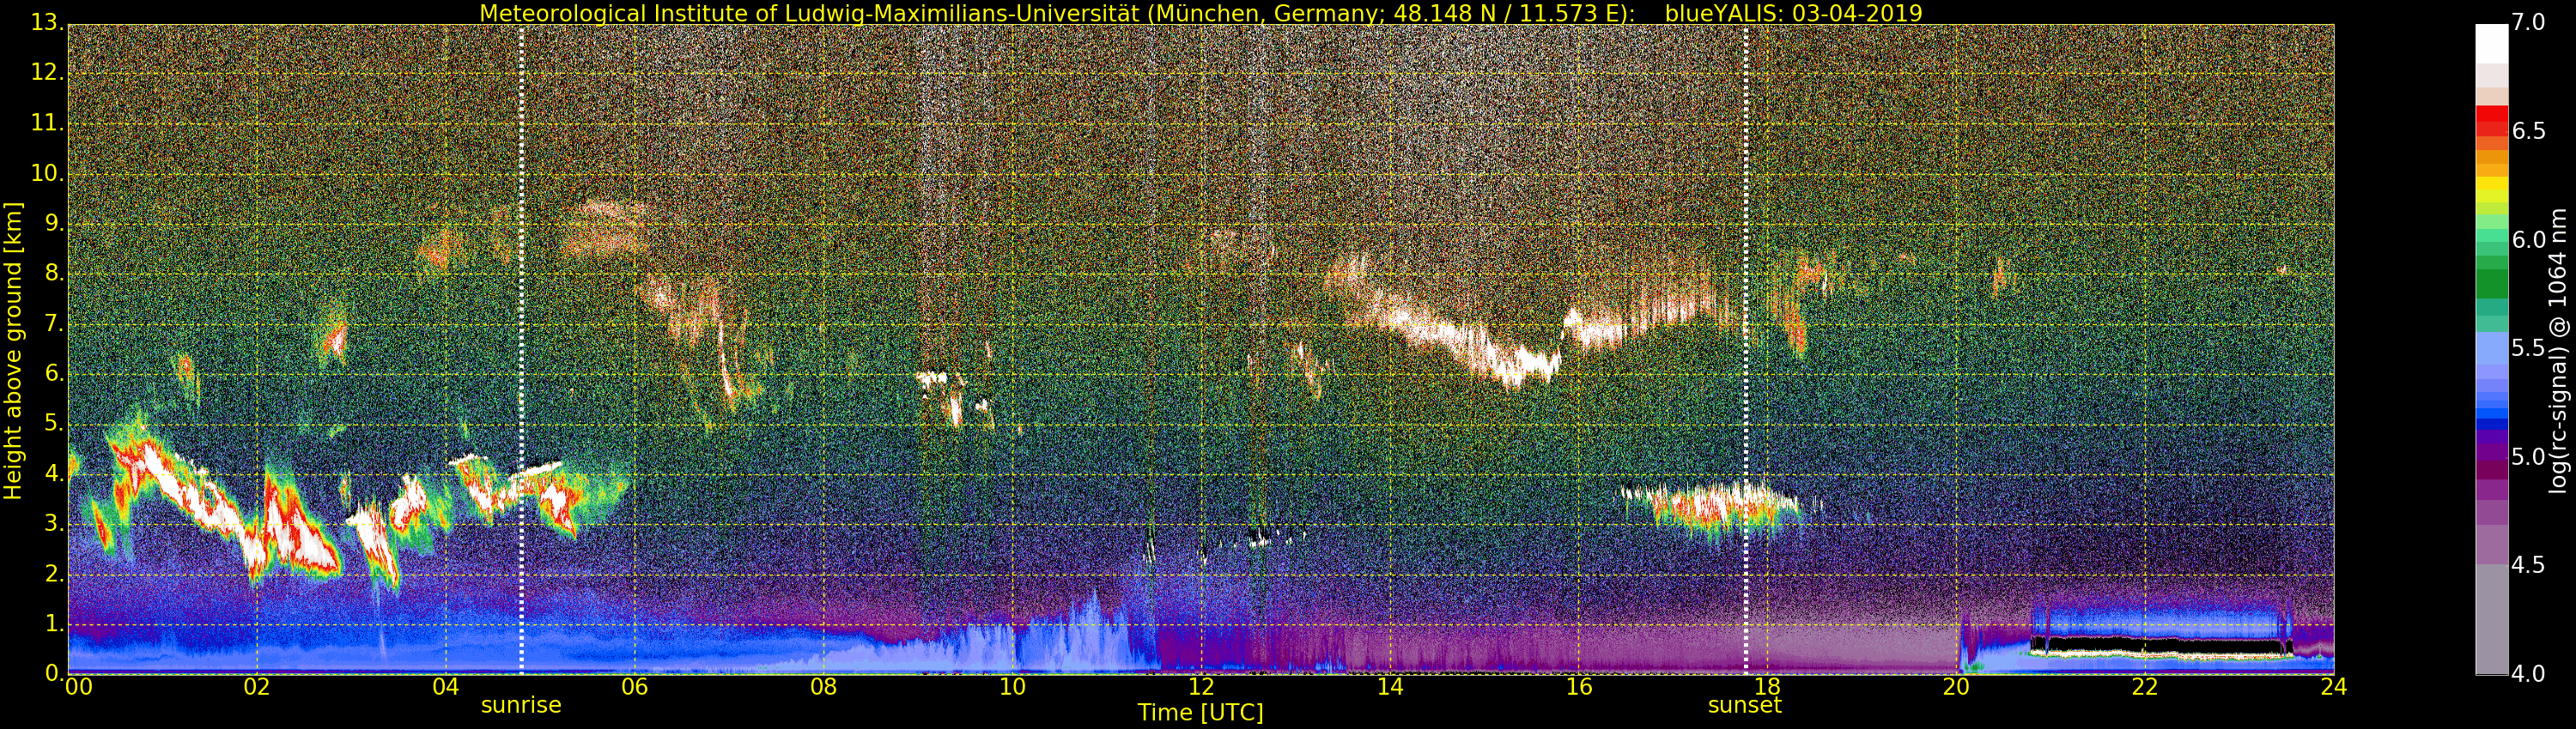Click the 'Time [UTC]' axis label

click(1200, 713)
